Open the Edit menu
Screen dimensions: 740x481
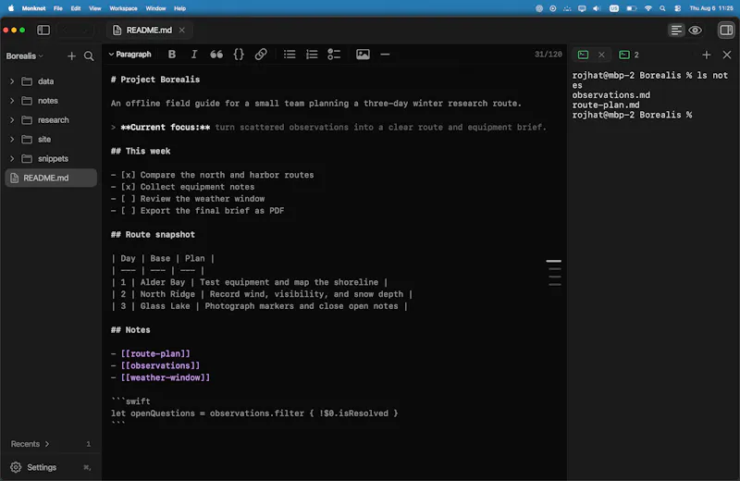point(76,8)
